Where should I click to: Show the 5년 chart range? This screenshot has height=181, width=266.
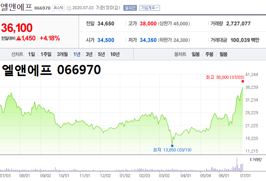click(x=101, y=54)
